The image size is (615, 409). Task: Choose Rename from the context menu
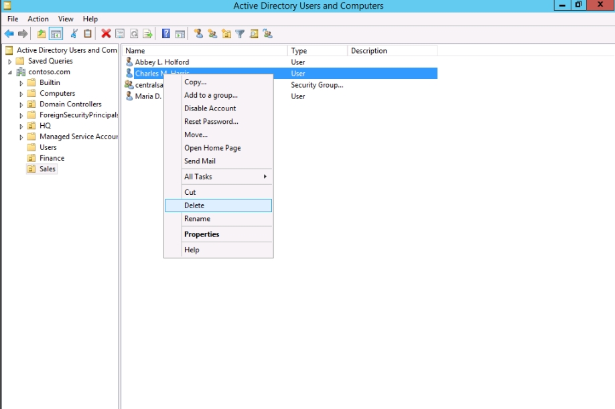tap(218, 219)
